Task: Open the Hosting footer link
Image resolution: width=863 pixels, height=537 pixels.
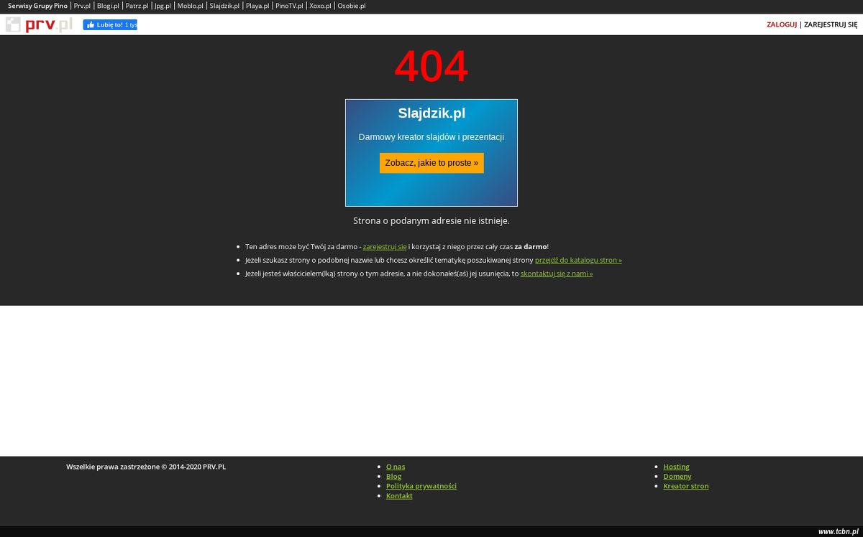Action: pyautogui.click(x=676, y=467)
